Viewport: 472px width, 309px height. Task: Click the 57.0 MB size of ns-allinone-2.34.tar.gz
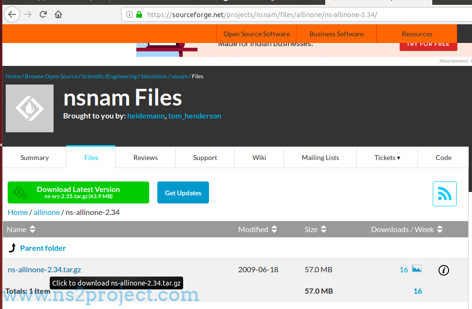318,270
